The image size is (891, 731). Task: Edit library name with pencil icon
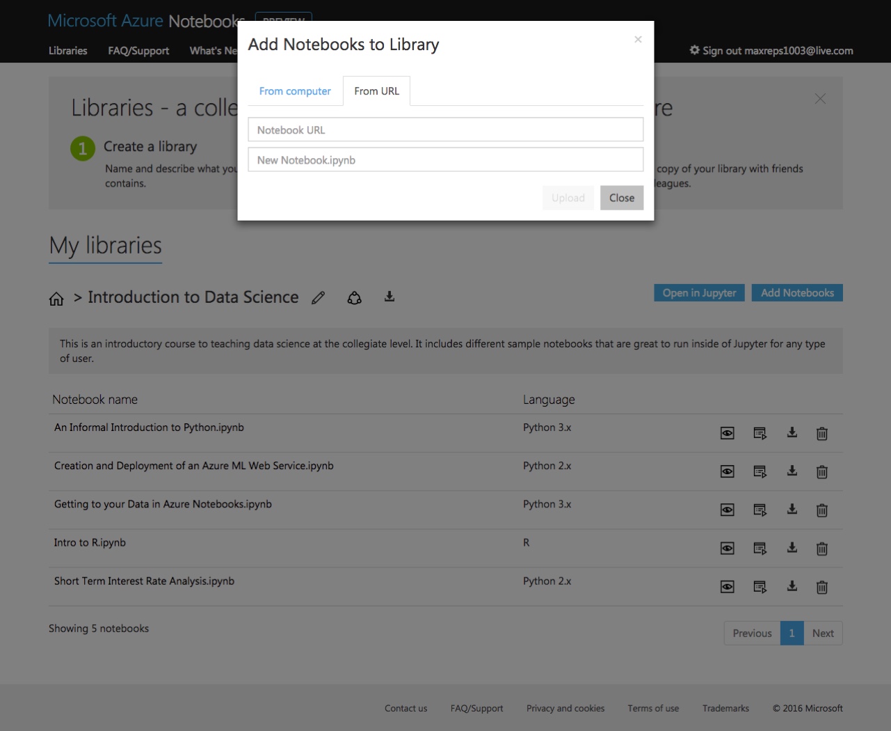coord(318,298)
